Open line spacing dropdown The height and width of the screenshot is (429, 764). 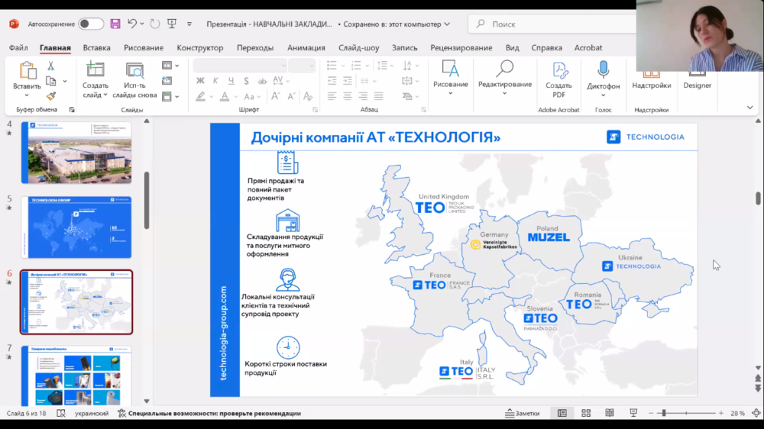384,65
